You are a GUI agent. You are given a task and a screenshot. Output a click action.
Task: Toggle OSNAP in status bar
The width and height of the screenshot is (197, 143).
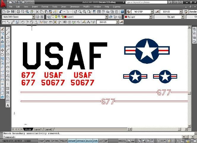[72, 141]
